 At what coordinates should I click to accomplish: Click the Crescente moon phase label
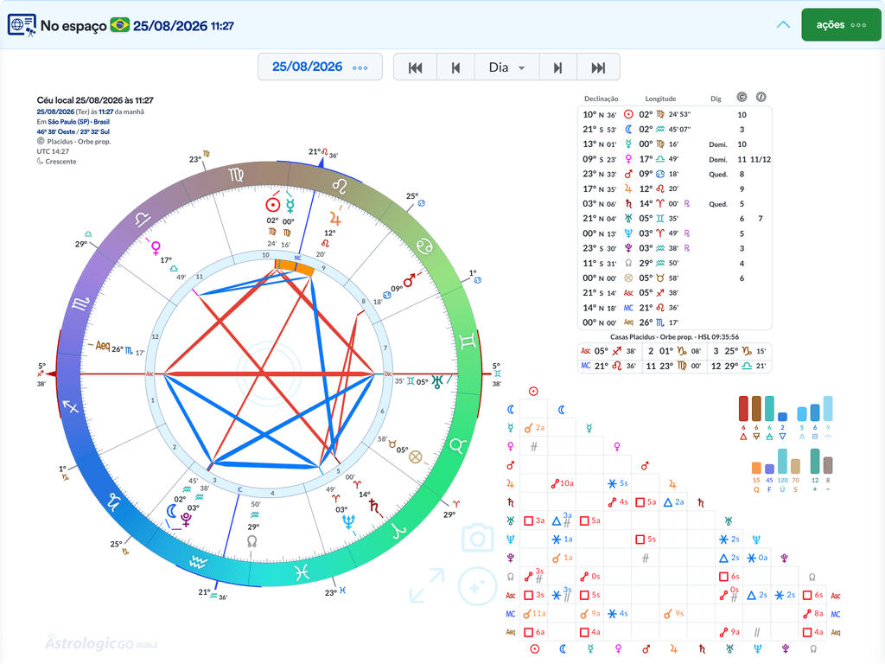click(x=60, y=162)
